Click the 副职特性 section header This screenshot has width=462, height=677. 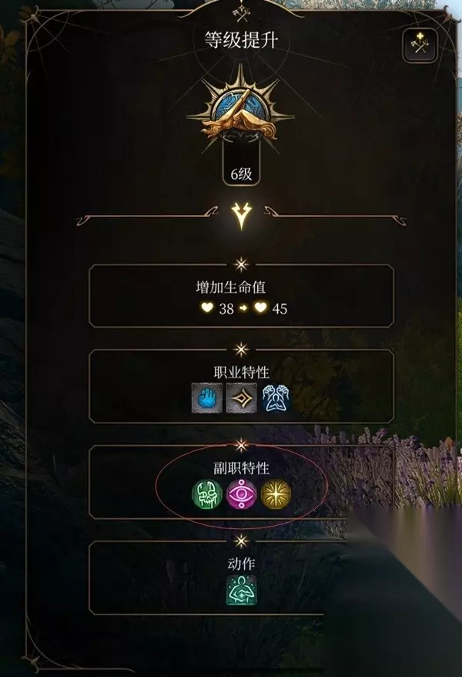tap(241, 468)
